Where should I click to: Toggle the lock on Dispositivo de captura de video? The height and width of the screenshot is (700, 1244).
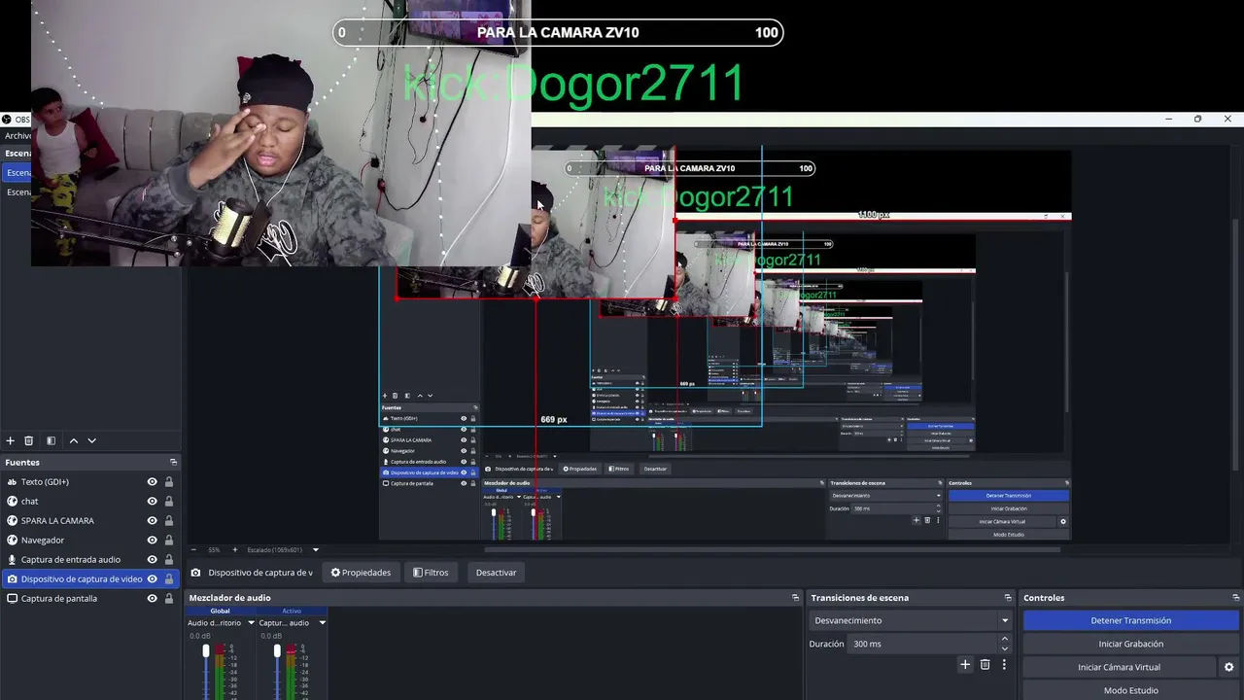pyautogui.click(x=169, y=578)
